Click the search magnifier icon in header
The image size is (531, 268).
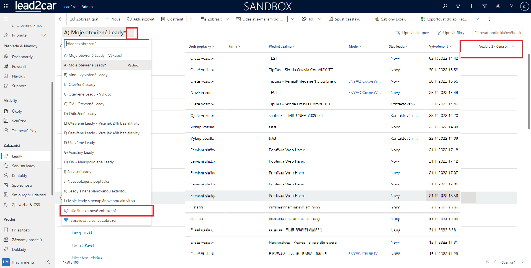coord(445,6)
